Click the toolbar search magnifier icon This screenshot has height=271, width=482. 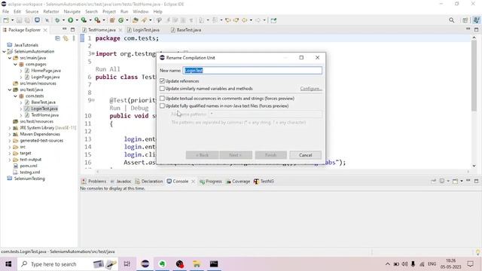452,20
